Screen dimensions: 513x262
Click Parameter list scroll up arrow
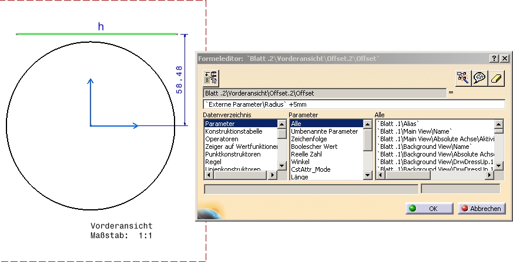[368, 124]
